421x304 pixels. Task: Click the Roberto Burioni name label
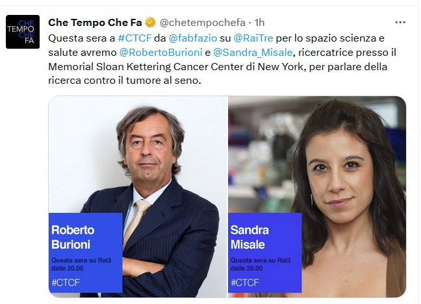point(73,237)
